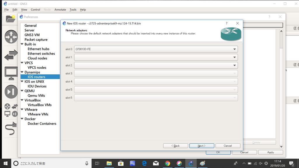
Task: Select Packet capture preferences item
Action: click(x=36, y=40)
